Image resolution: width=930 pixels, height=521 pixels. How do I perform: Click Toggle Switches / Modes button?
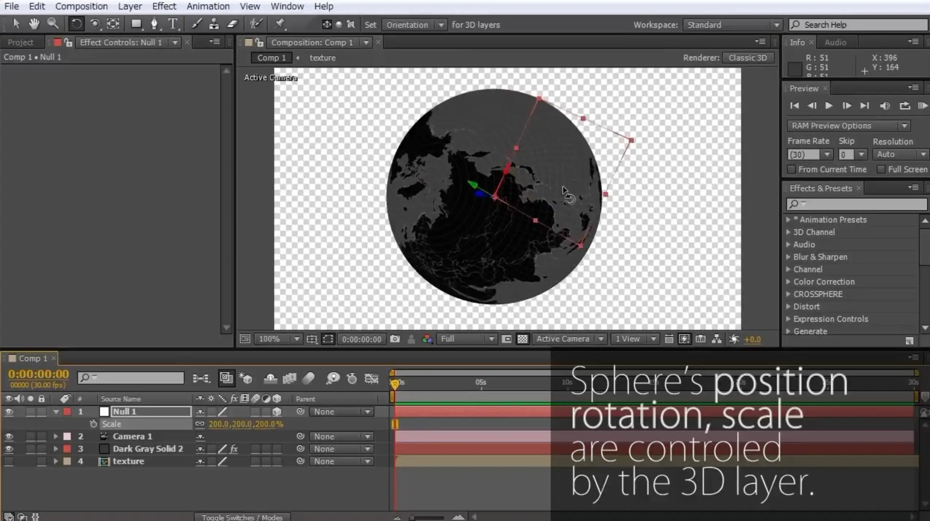[x=242, y=517]
